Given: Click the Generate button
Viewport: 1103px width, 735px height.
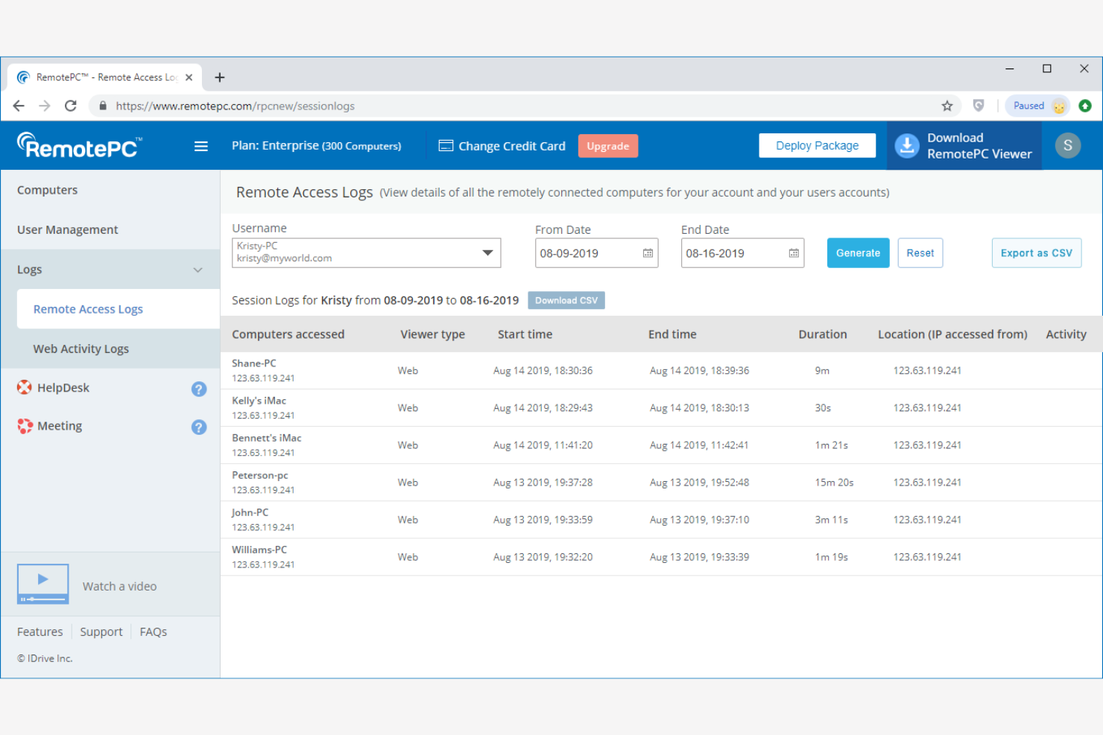Looking at the screenshot, I should click(x=858, y=252).
